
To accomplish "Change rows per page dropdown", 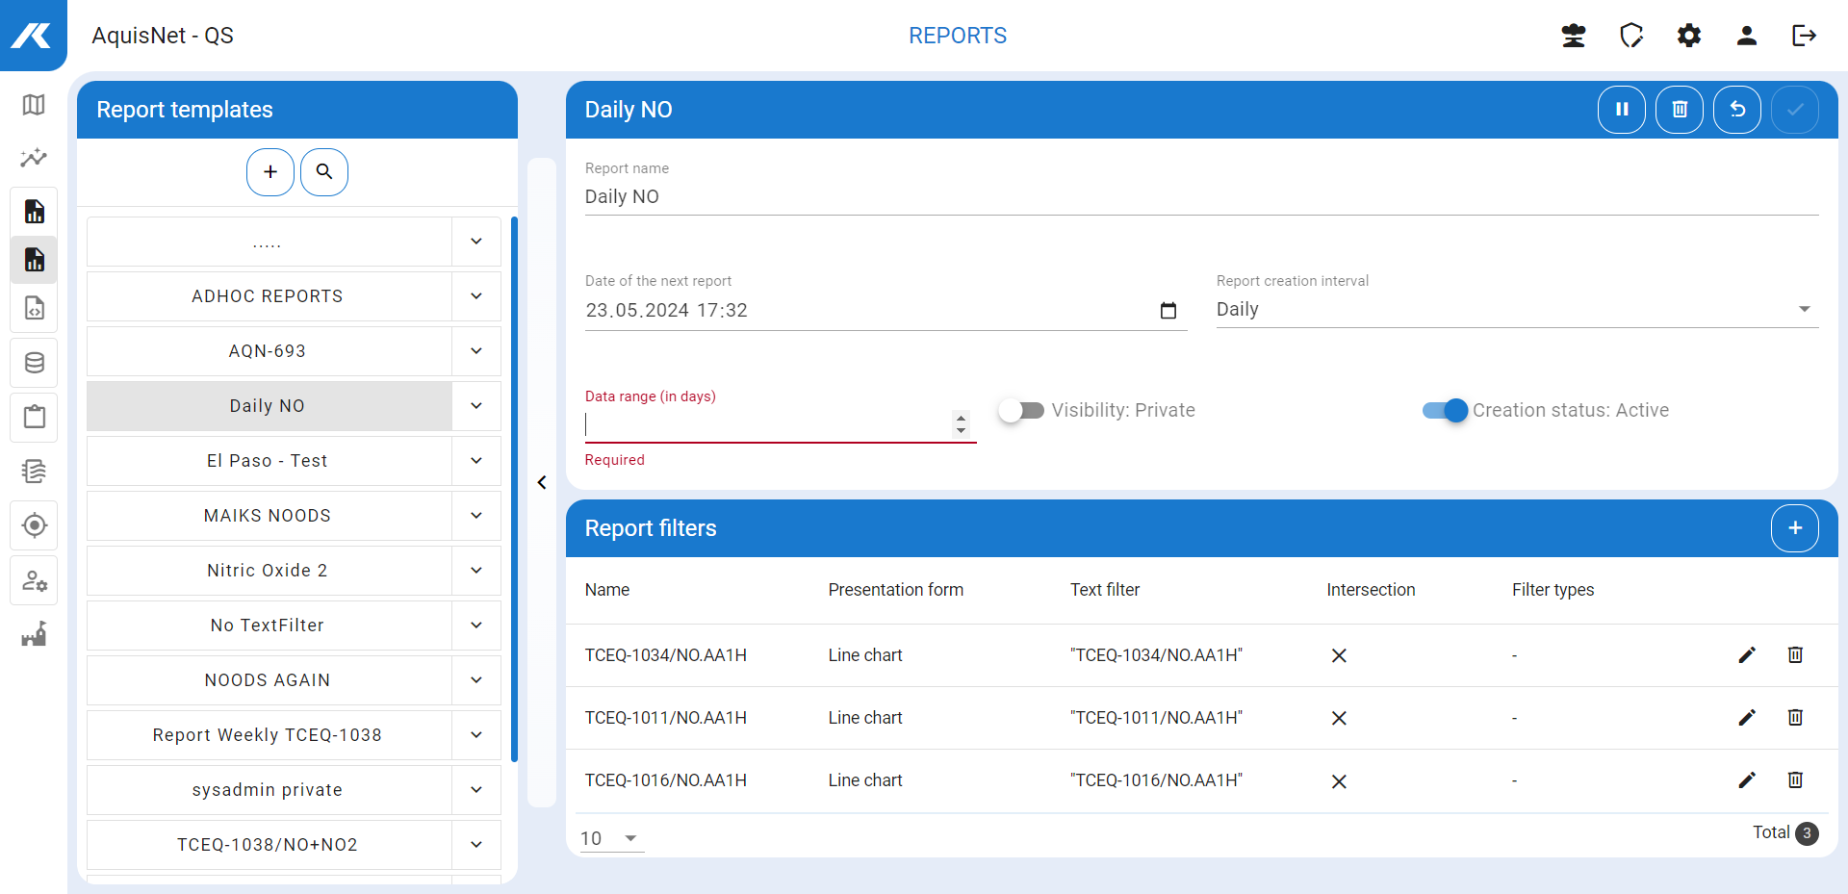I will tap(610, 838).
